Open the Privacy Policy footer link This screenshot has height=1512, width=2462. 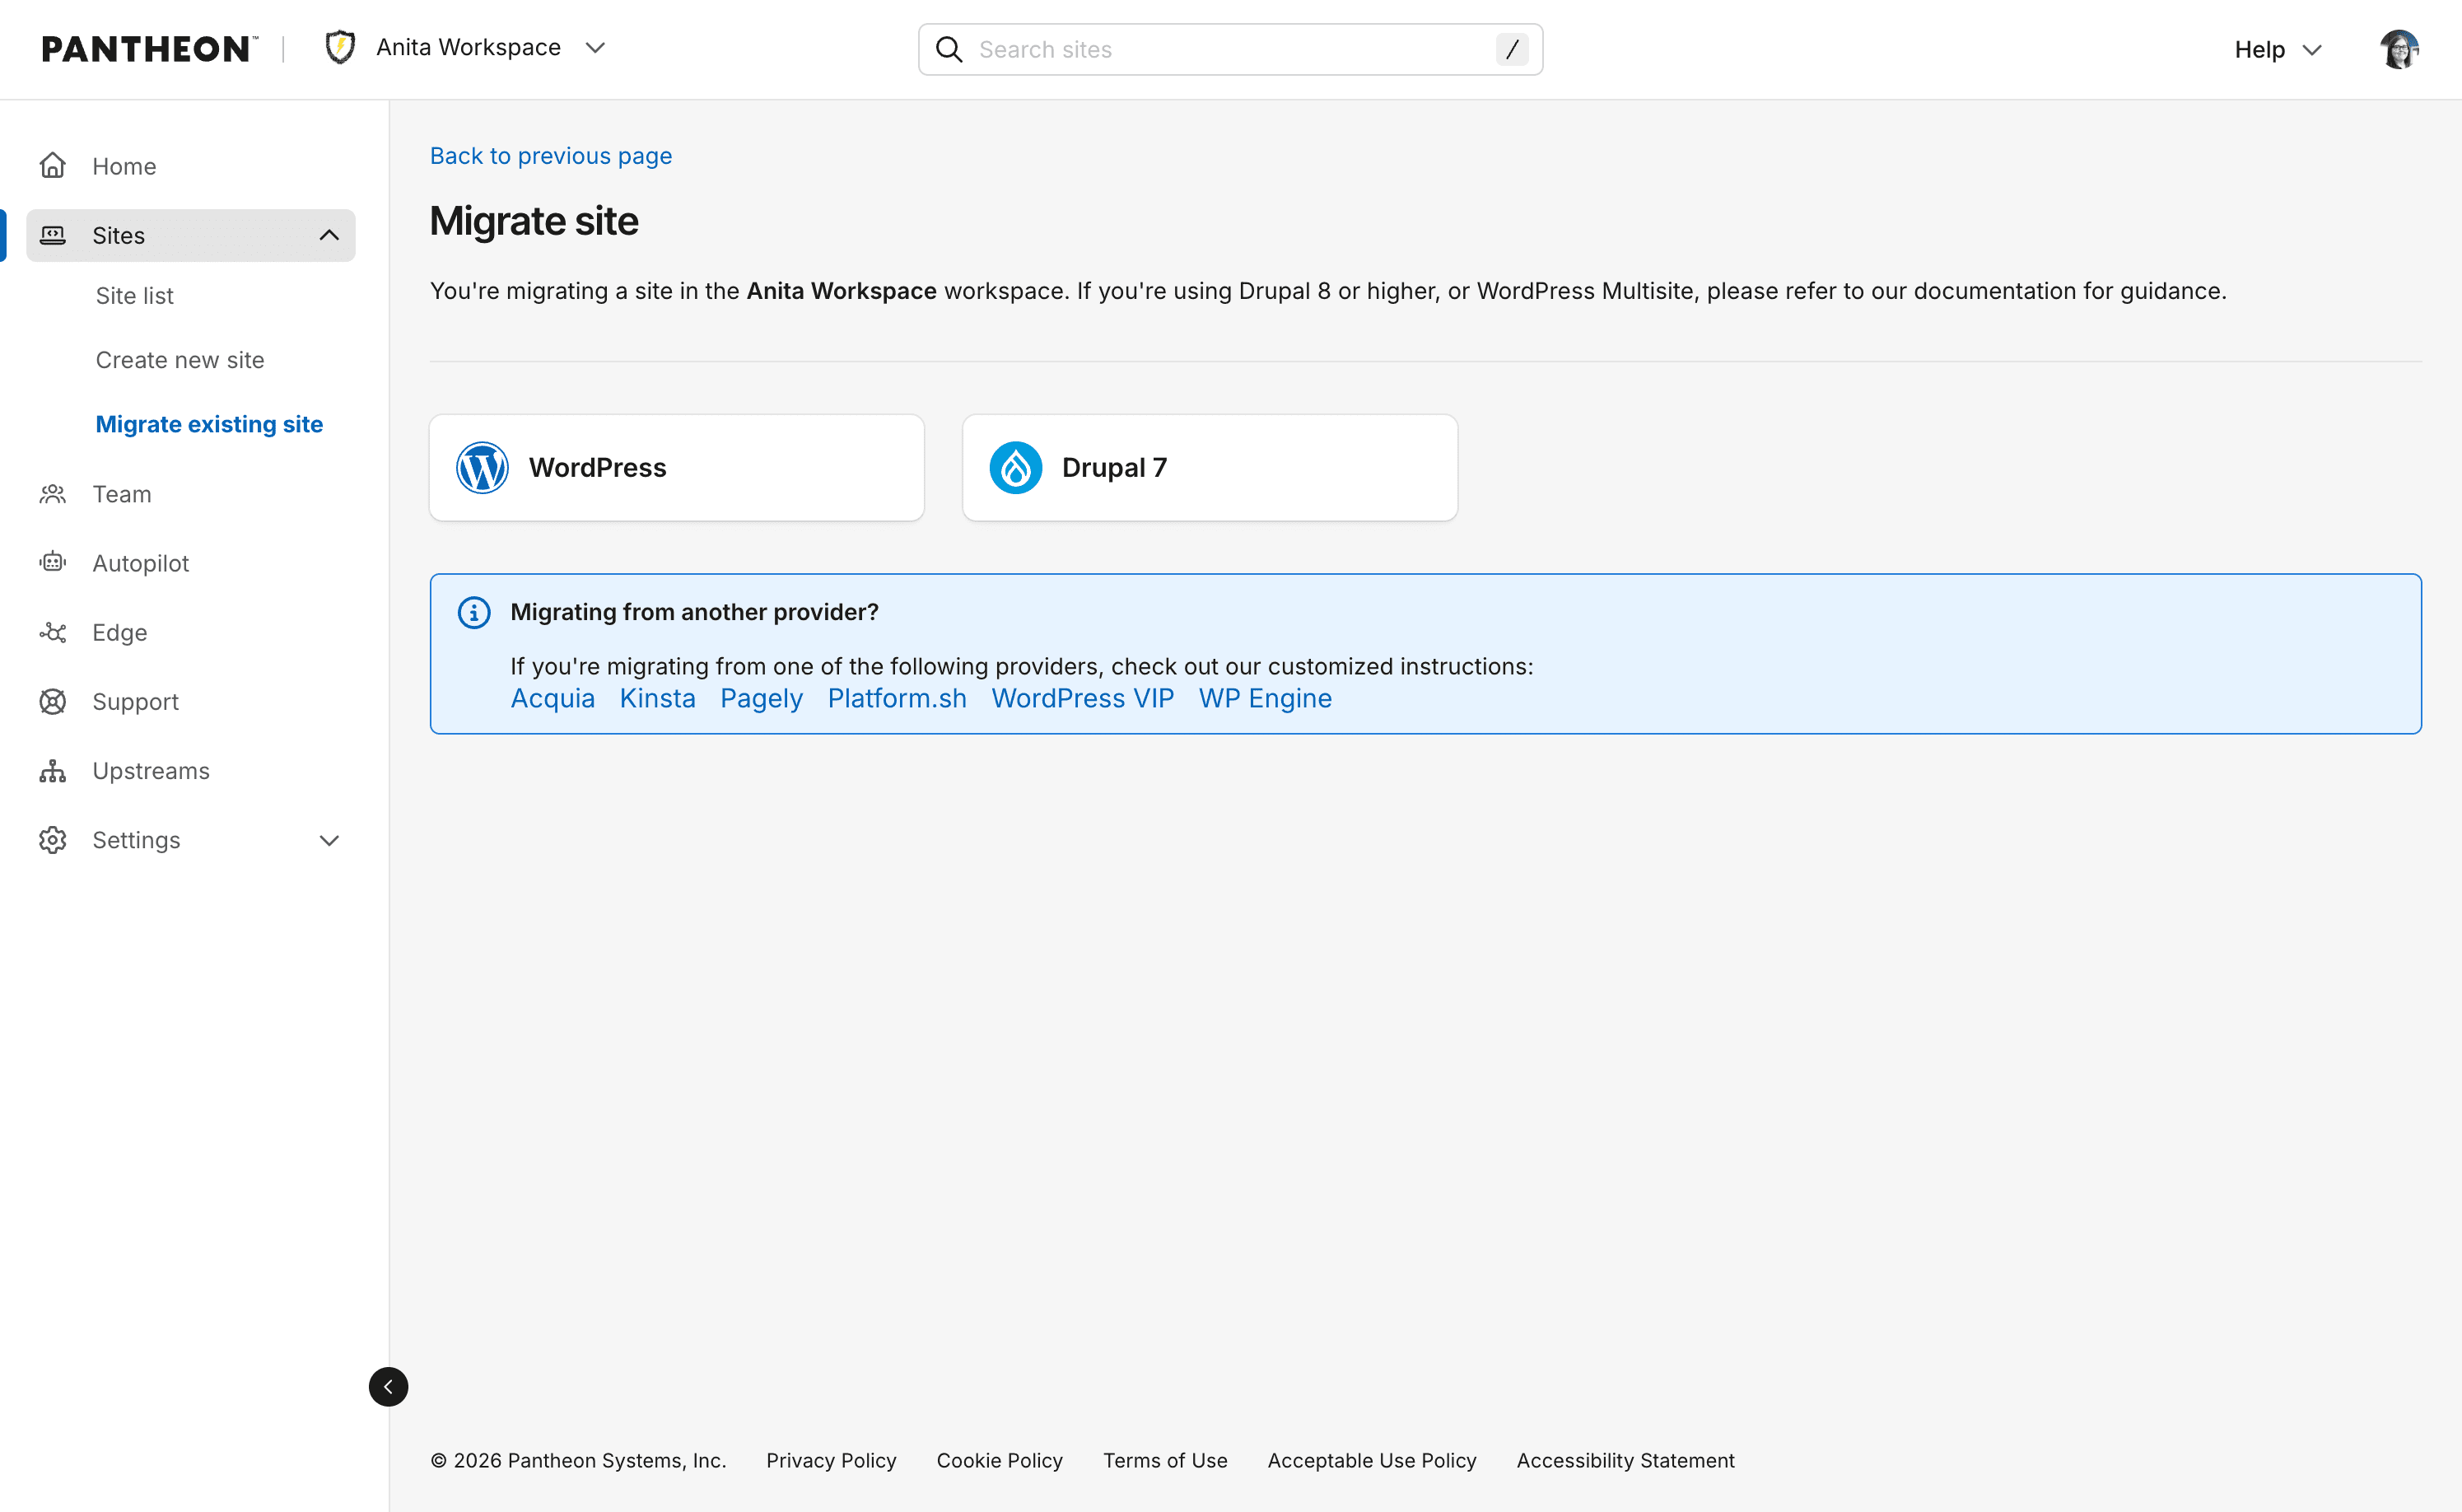point(832,1460)
